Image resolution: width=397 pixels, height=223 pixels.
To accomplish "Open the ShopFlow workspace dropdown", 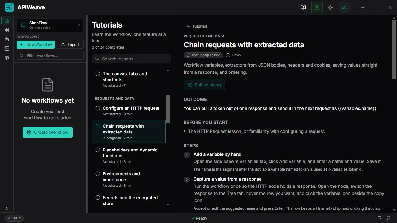I will 50,25.
